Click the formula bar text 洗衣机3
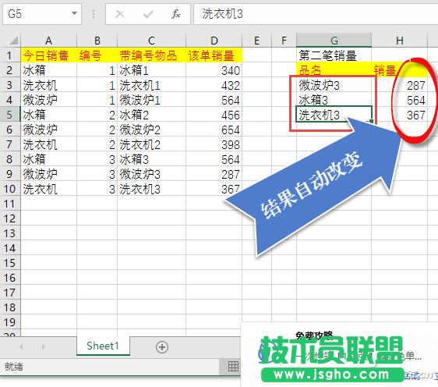Viewport: 438px width, 387px height. (x=223, y=14)
